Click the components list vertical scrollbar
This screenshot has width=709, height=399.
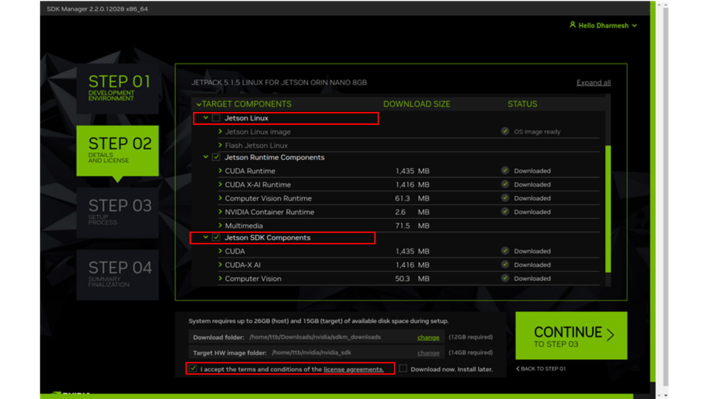[x=608, y=209]
